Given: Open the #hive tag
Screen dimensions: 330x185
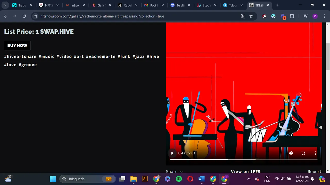Looking at the screenshot, I should point(153,57).
